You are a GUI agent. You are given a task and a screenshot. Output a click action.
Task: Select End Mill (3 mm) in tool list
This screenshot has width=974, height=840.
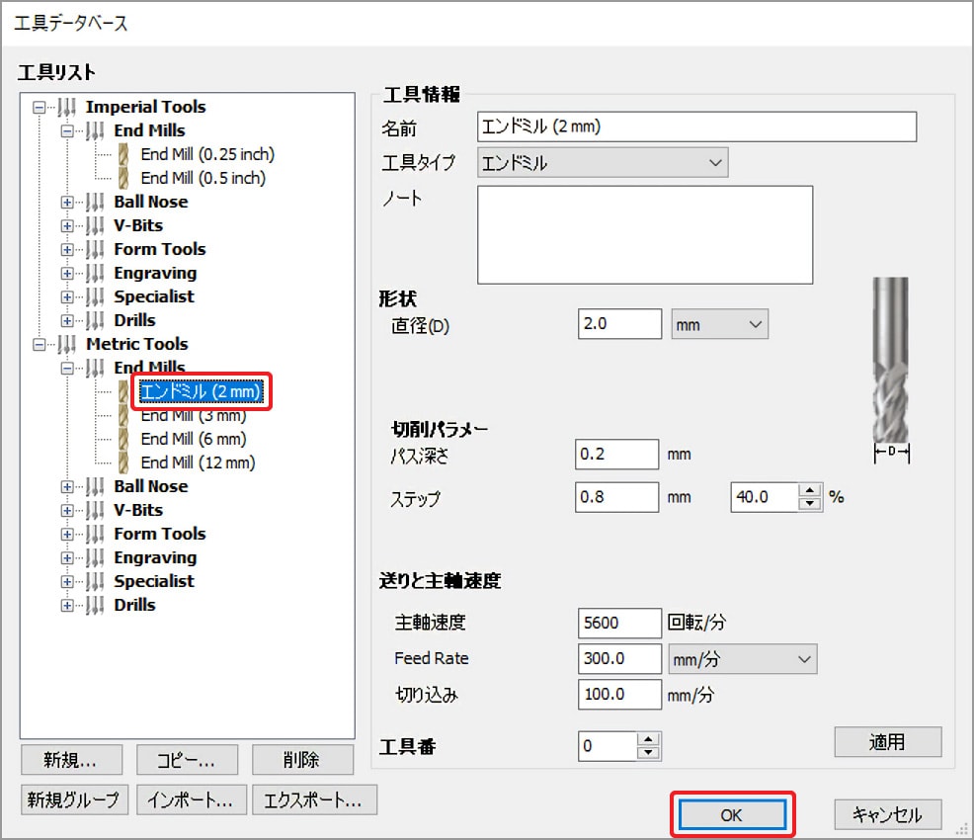[194, 415]
